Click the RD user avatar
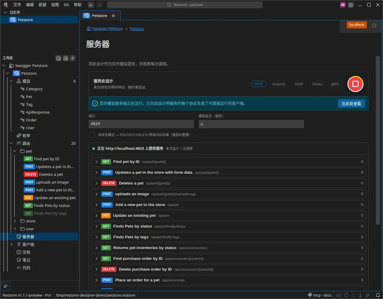This screenshot has width=383, height=299. [x=343, y=5]
